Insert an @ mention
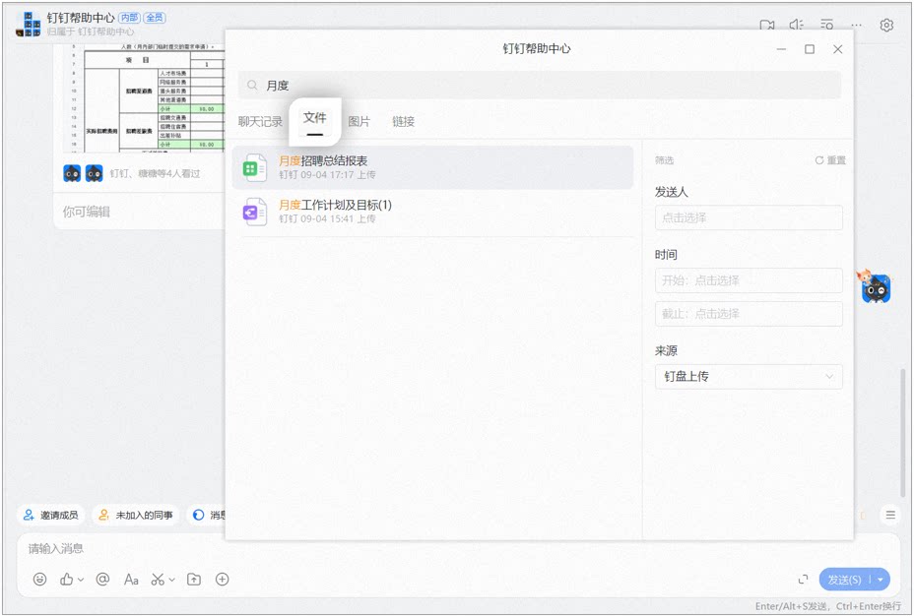The height and width of the screenshot is (616, 914). pos(102,579)
